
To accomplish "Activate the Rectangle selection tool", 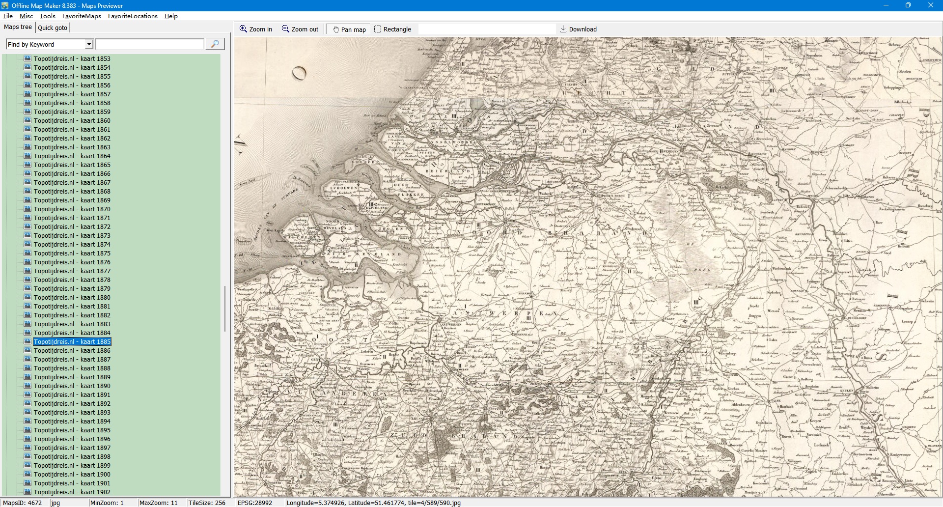I will (378, 29).
